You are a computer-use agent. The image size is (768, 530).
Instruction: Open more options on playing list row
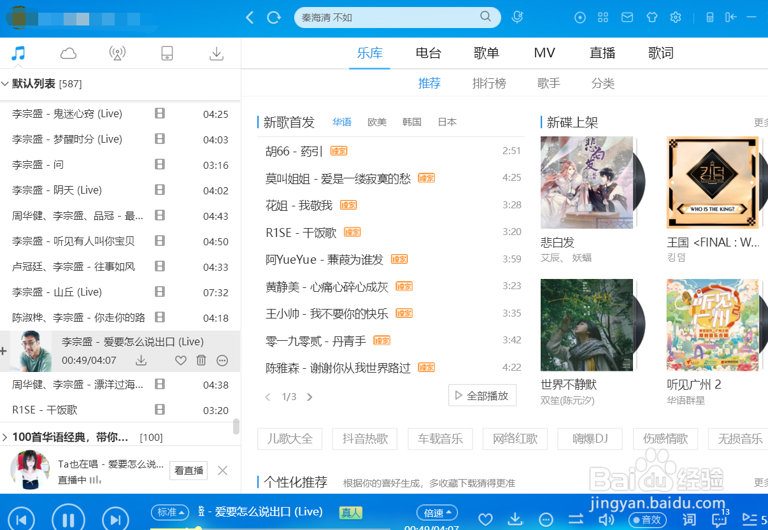222,361
